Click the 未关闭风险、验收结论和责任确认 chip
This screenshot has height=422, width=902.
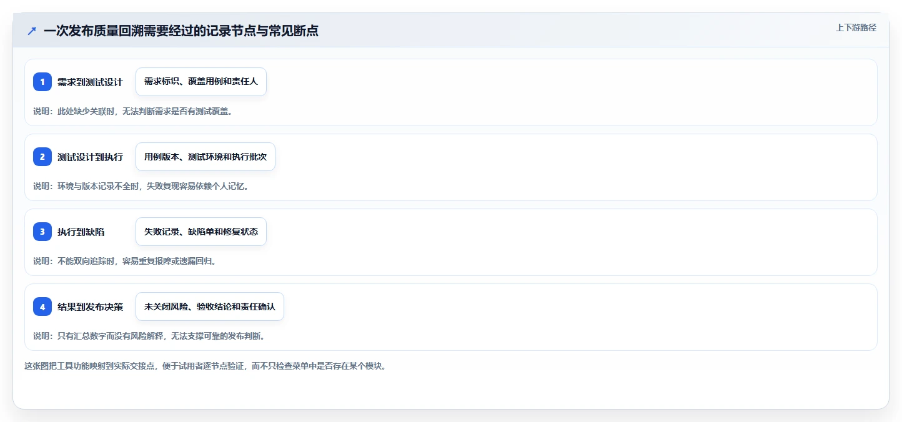click(x=210, y=307)
